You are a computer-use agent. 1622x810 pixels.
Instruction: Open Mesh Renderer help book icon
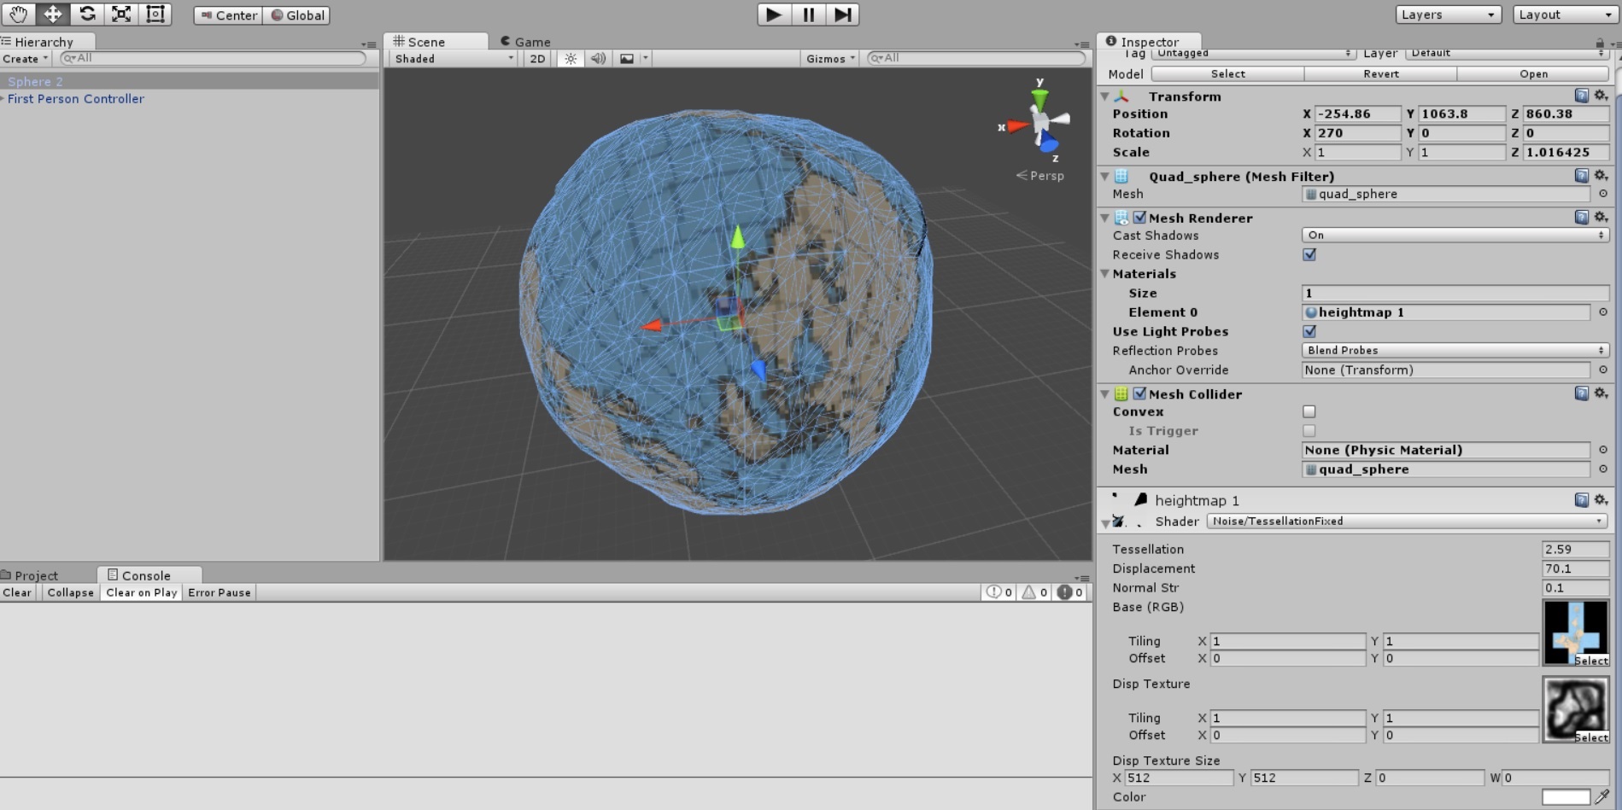coord(1582,217)
